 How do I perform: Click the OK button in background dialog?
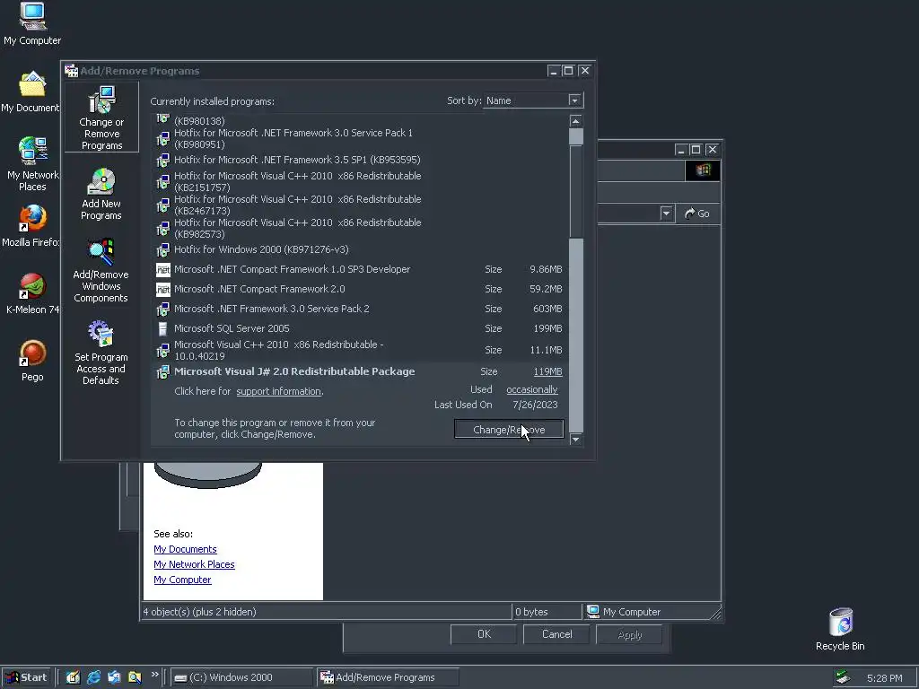click(484, 634)
